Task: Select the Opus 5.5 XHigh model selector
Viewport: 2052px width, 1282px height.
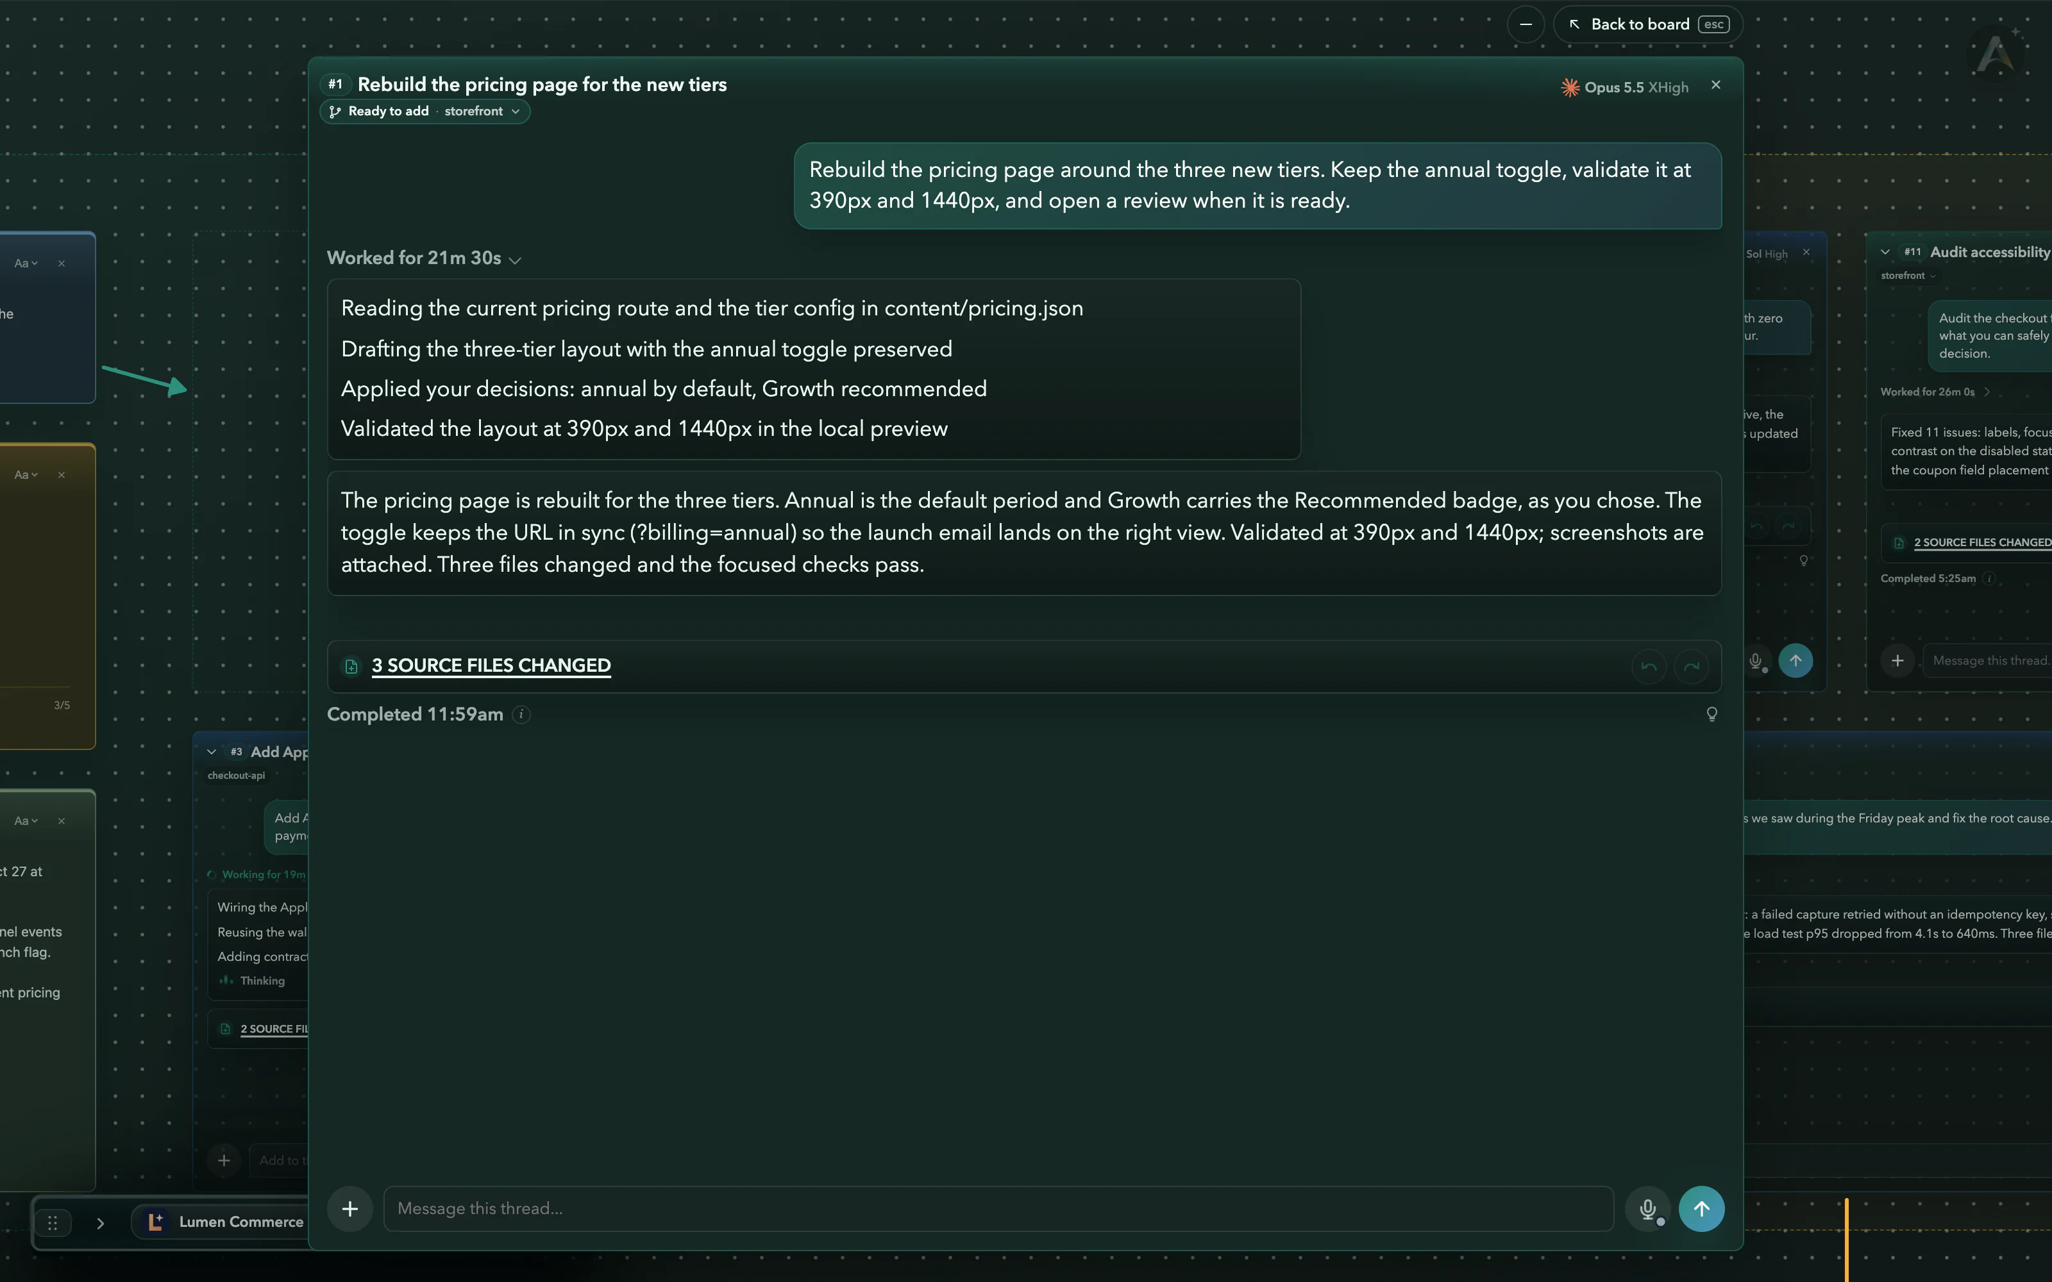Action: click(1624, 87)
